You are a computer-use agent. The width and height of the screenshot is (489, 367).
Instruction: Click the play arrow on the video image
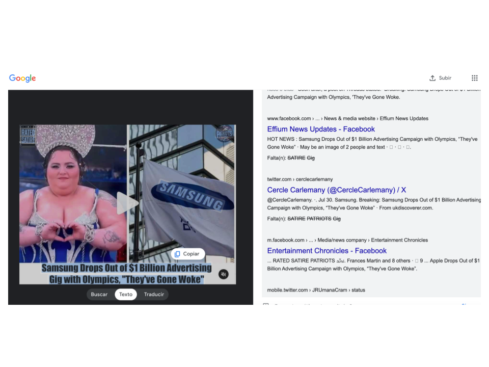click(127, 203)
